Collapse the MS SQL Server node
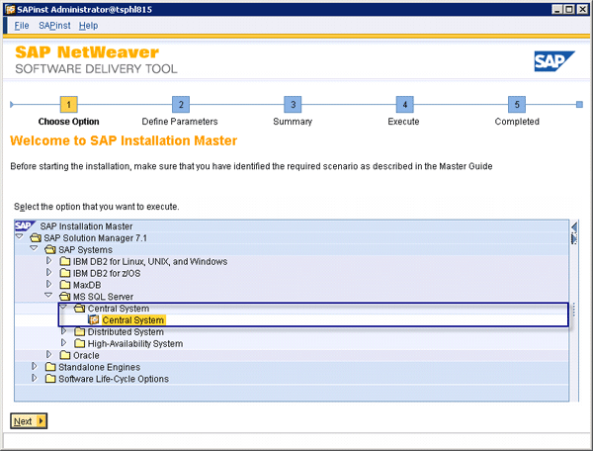This screenshot has height=451, width=593. pos(48,297)
